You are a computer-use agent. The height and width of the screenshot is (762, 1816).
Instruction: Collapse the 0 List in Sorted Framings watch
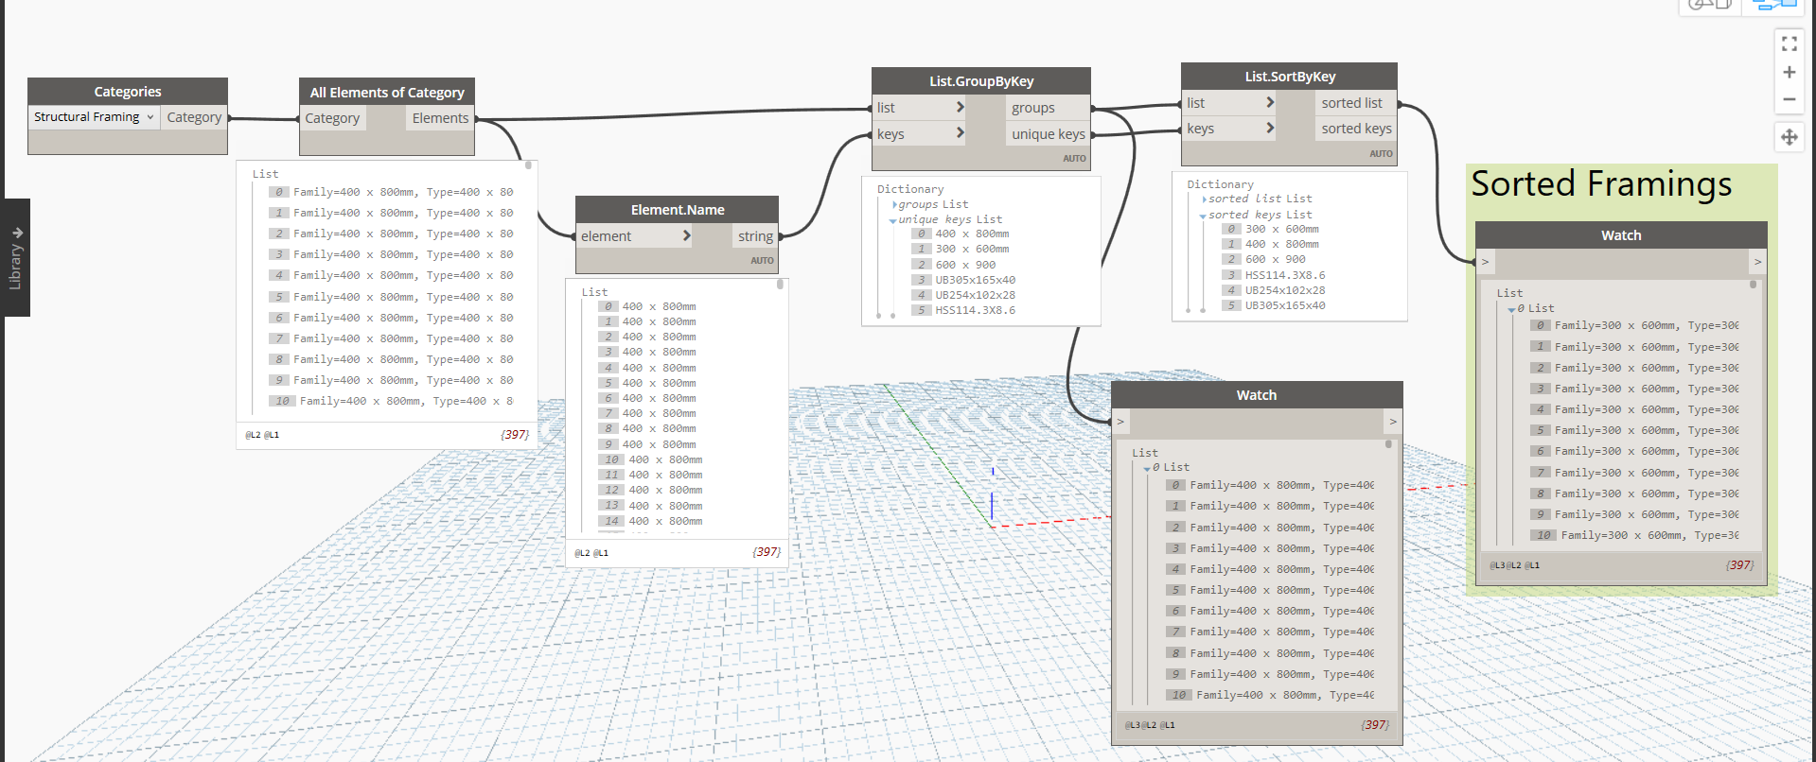pyautogui.click(x=1511, y=309)
